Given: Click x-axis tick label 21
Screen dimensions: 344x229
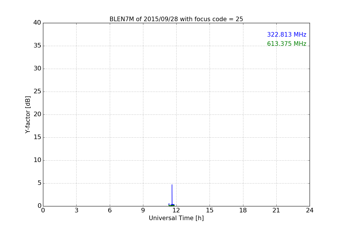Looking at the screenshot, I should click(x=276, y=210).
